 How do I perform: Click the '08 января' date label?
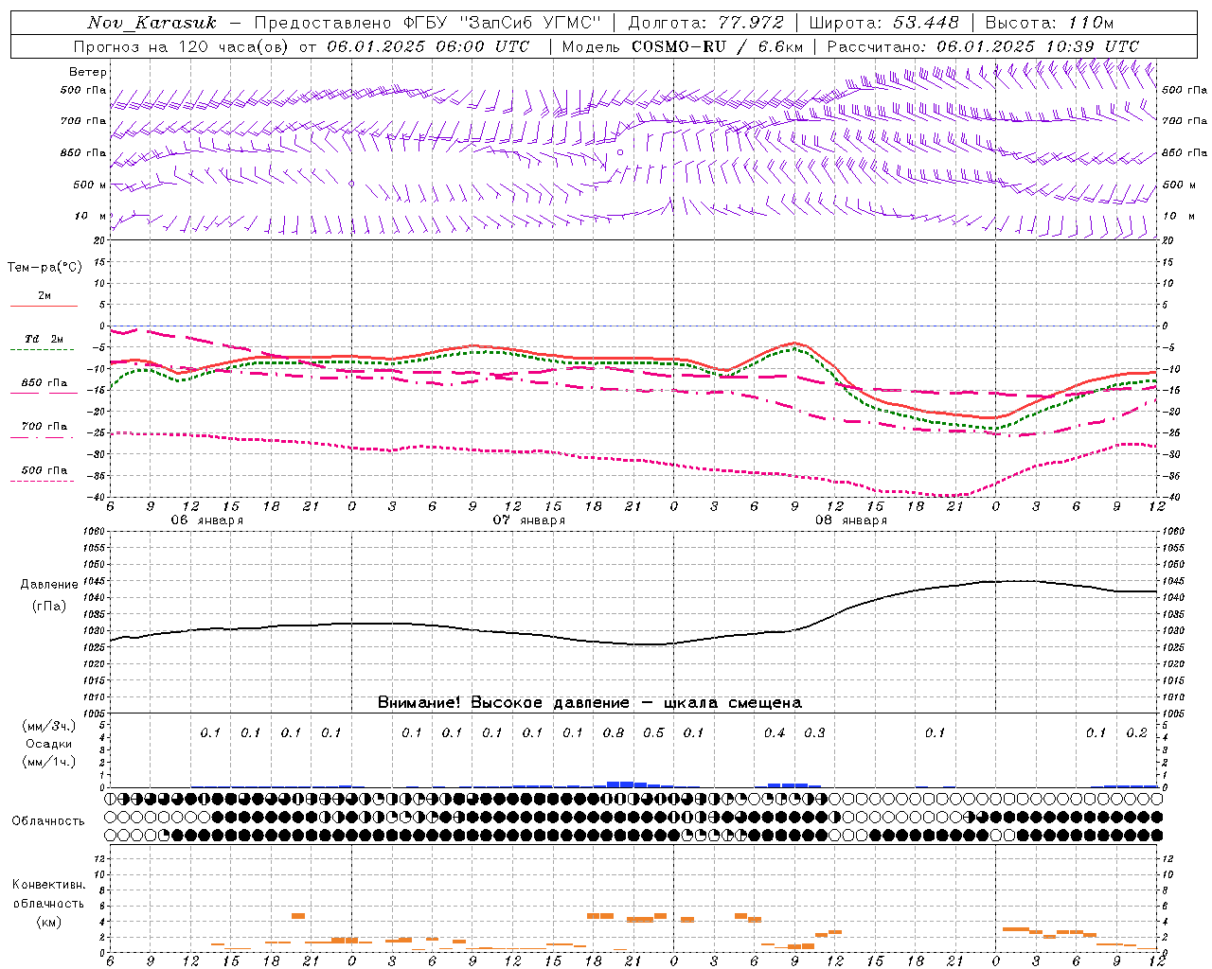[x=851, y=520]
